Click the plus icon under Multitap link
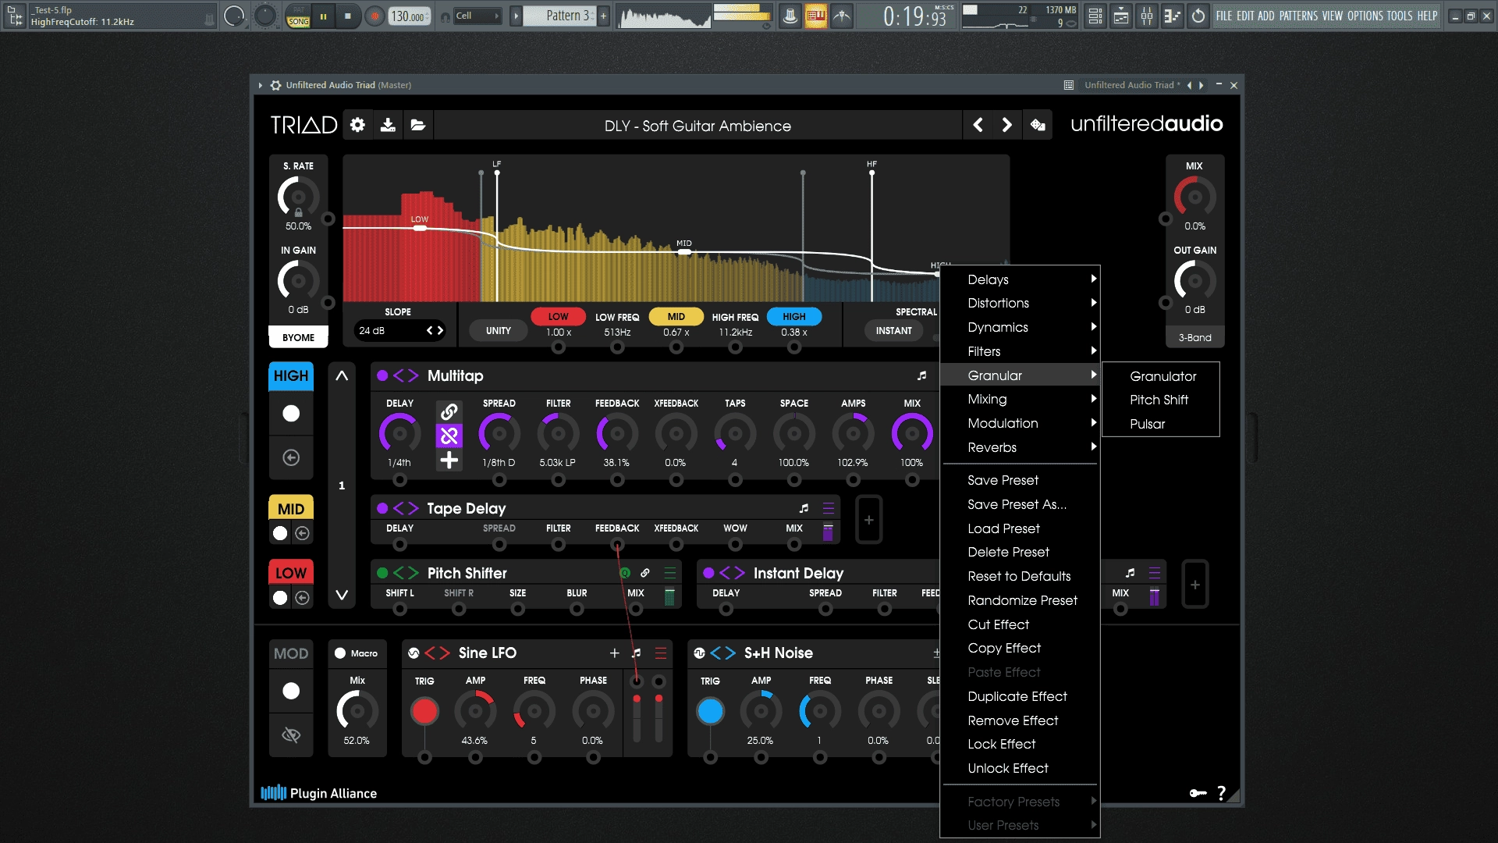 449,460
